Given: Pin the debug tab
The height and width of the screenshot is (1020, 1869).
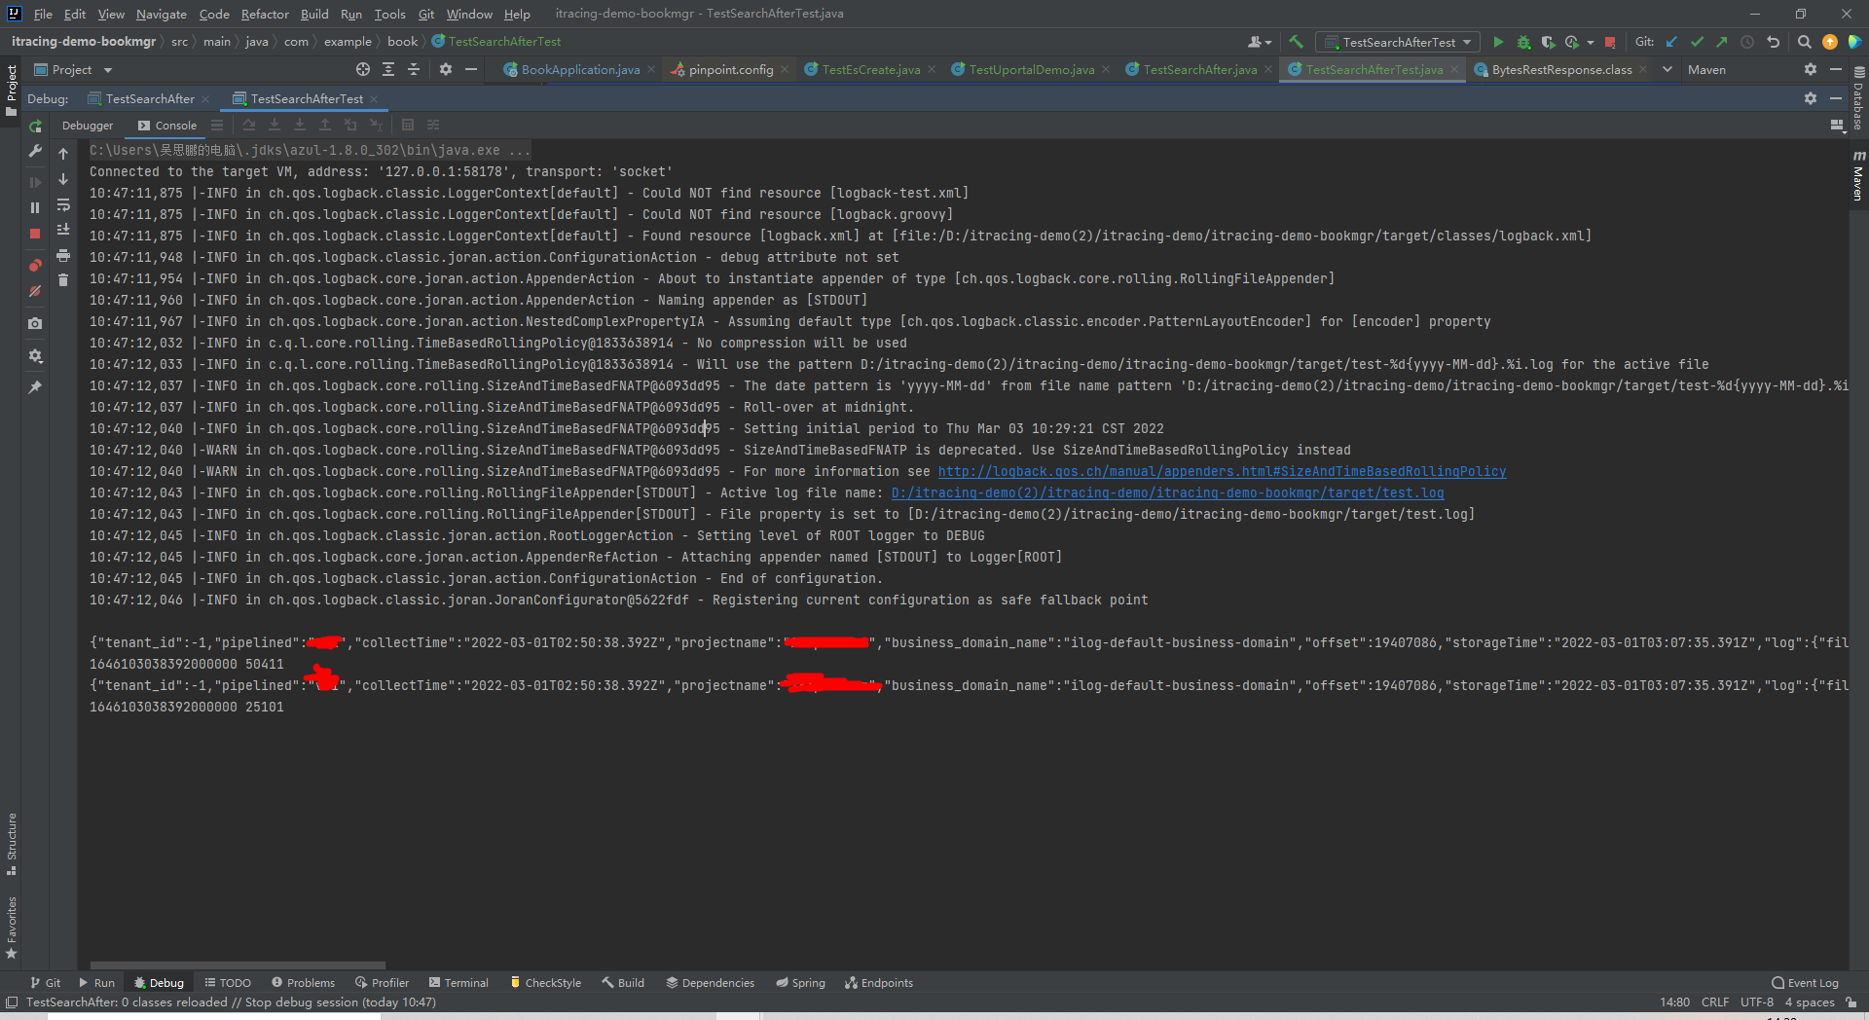Looking at the screenshot, I should pos(35,387).
